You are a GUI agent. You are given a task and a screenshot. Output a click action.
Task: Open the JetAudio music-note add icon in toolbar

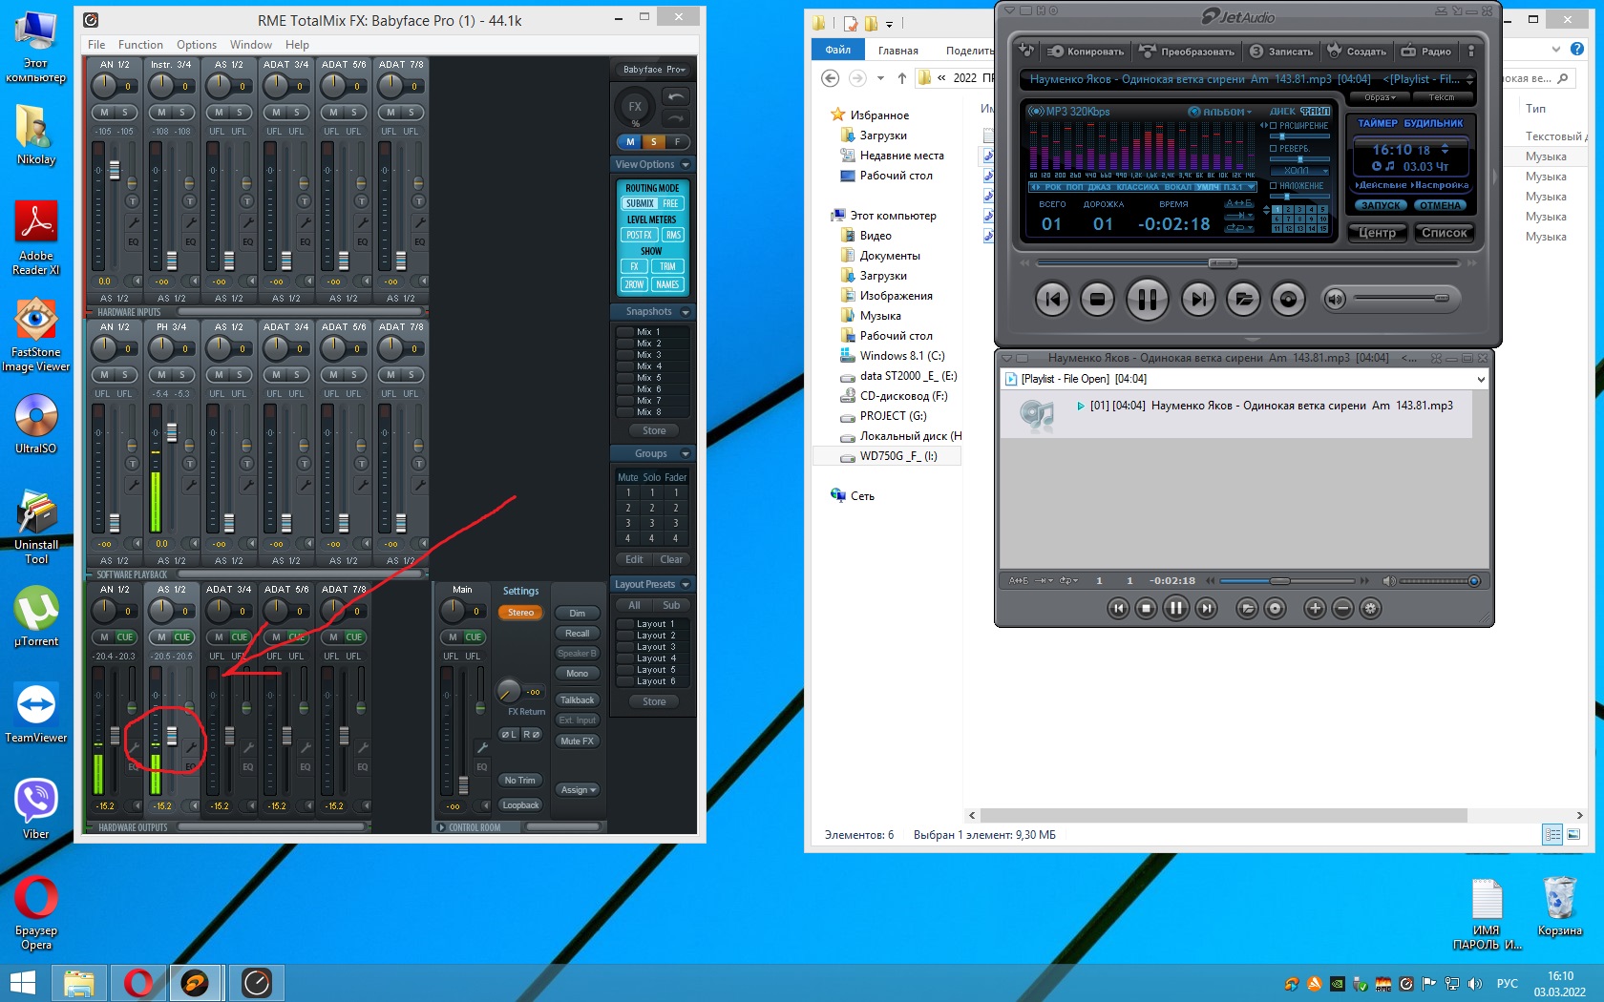pos(1027,51)
